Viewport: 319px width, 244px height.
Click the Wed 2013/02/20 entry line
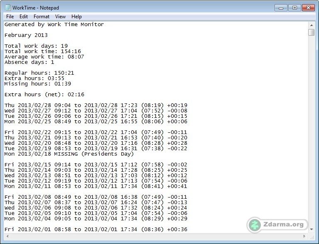pyautogui.click(x=96, y=143)
